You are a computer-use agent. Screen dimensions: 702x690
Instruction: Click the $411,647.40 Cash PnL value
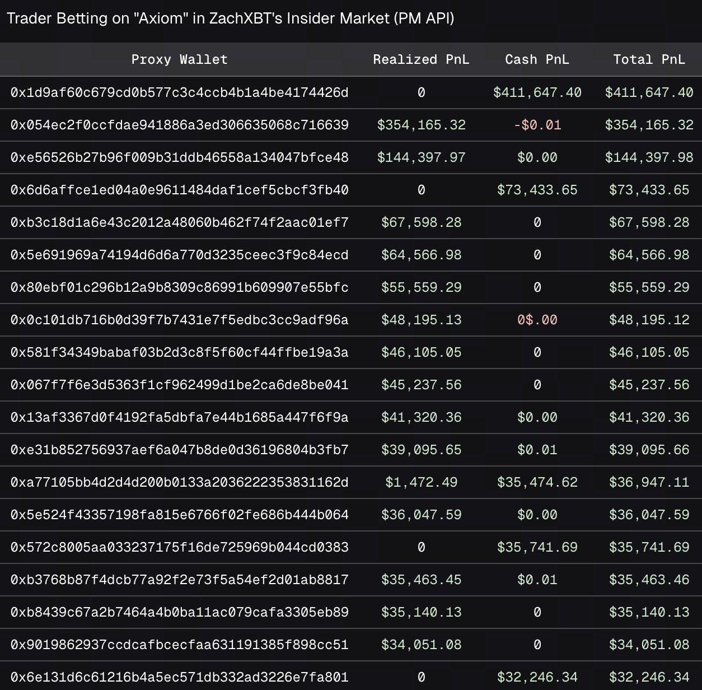(537, 92)
